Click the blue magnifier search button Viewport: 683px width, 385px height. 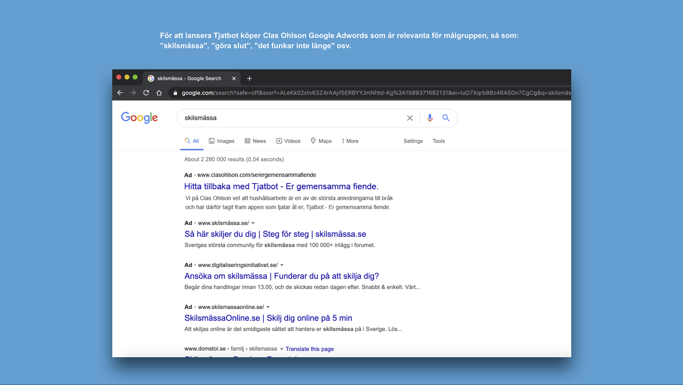tap(446, 118)
